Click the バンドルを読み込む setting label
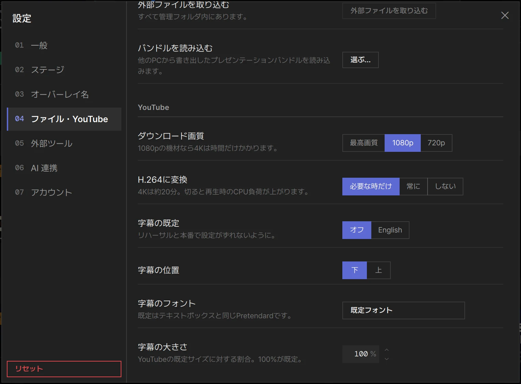521x384 pixels. coord(175,48)
